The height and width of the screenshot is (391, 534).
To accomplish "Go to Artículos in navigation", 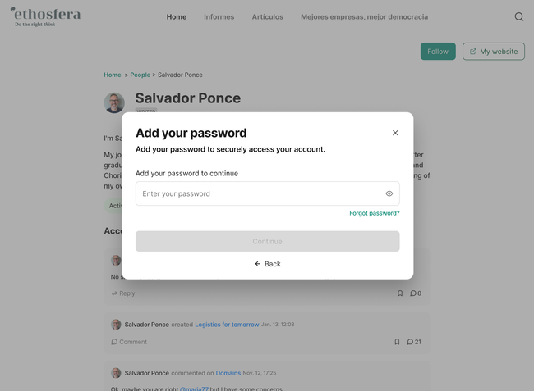I will 267,16.
